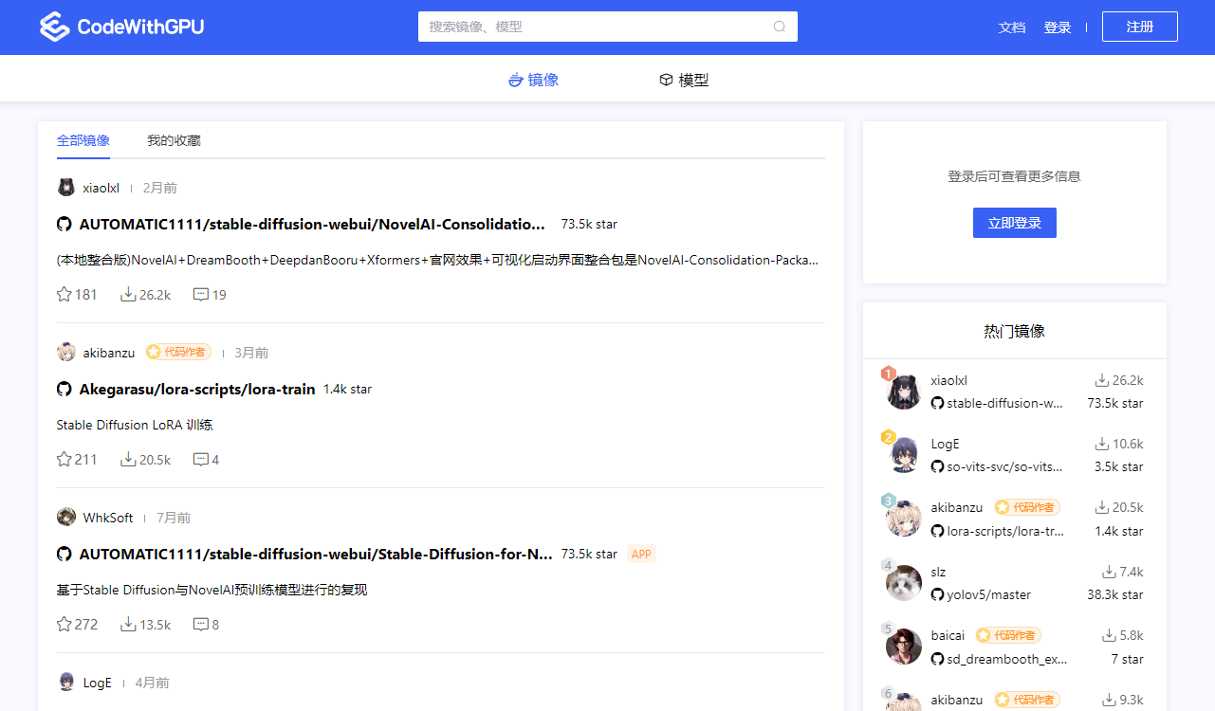The height and width of the screenshot is (711, 1215).
Task: Click GitHub icon beside sd_dreambooth_ex...
Action: (937, 658)
